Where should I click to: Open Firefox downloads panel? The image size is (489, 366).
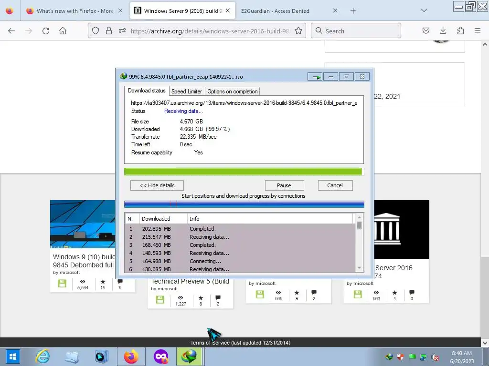pos(443,31)
